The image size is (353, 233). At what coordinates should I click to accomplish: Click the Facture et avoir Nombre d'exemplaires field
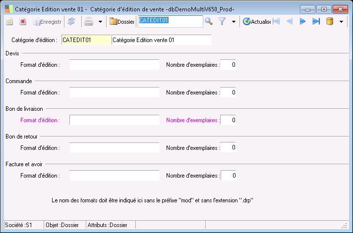click(x=229, y=176)
